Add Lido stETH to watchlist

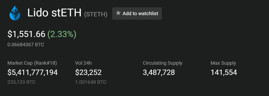pyautogui.click(x=137, y=14)
